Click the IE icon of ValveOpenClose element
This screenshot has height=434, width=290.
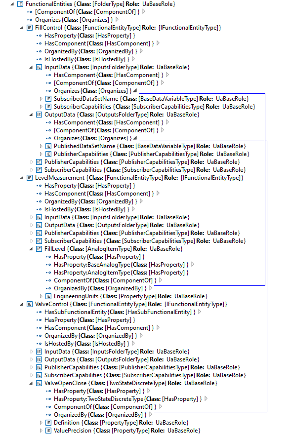[39, 383]
